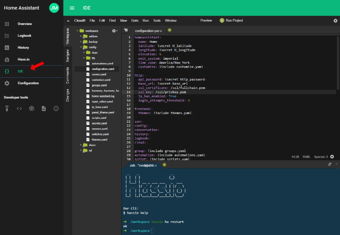Viewport: 340px width, 235px height.
Task: Open the Logbook sidebar item
Action: click(x=24, y=35)
